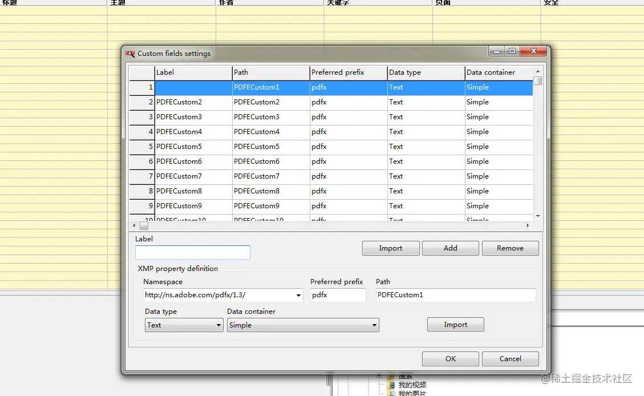Click the horizontal scrollbar thumb of the table

[x=144, y=225]
